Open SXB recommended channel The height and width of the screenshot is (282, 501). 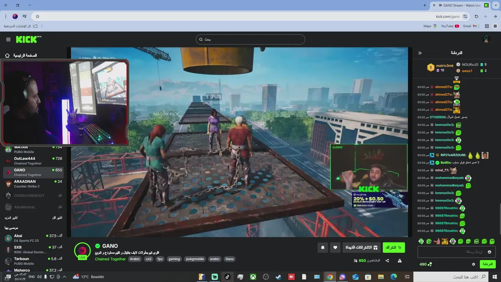[x=33, y=249]
